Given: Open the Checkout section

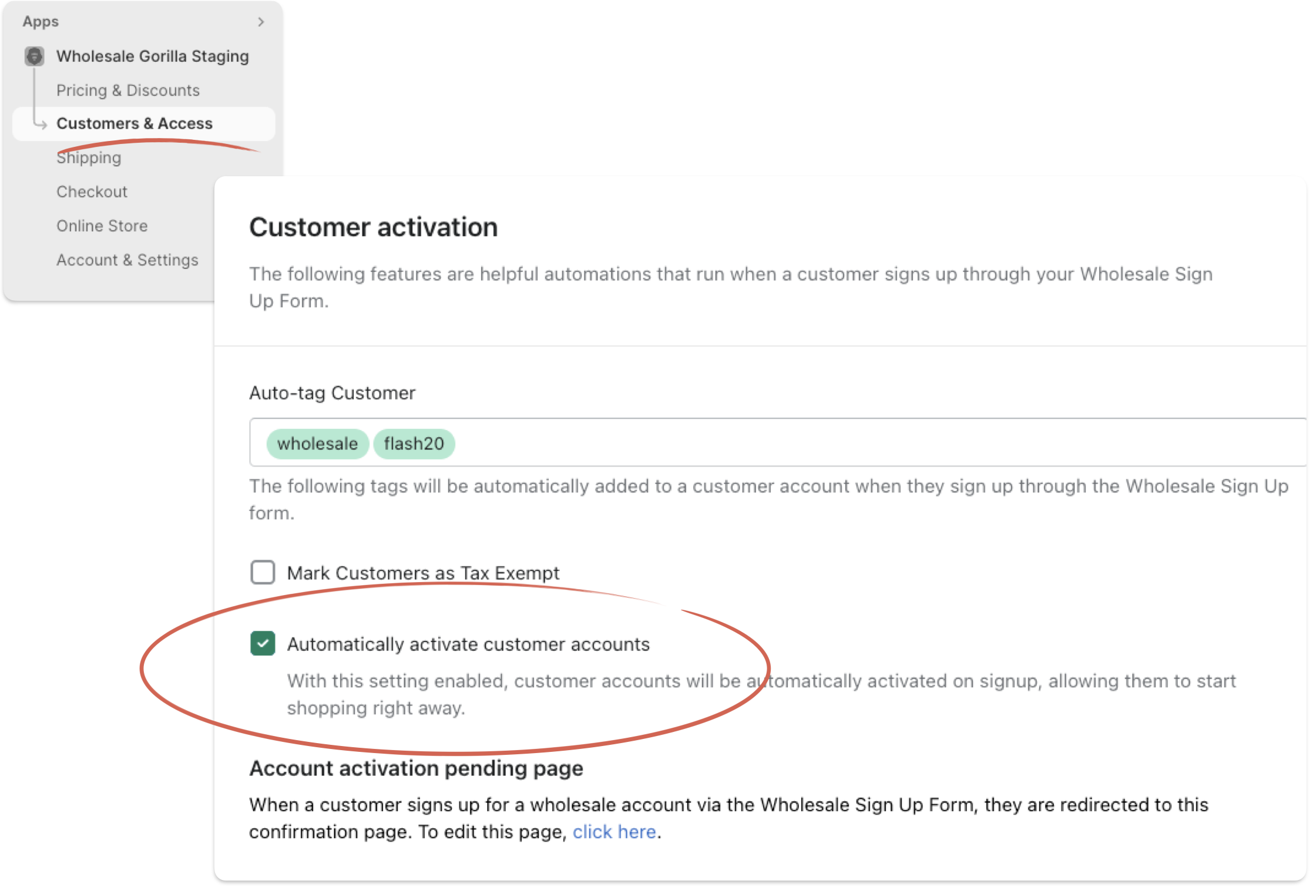Looking at the screenshot, I should pos(92,191).
